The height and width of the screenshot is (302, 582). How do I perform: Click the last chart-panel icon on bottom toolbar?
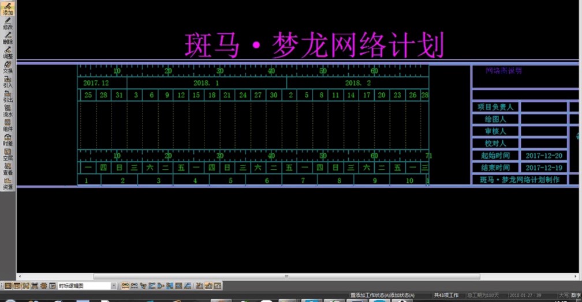[218, 286]
